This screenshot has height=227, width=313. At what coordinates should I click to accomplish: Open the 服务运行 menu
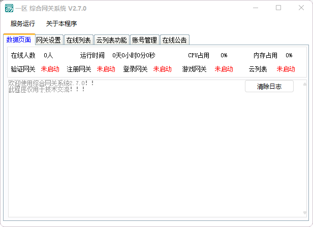click(x=23, y=24)
